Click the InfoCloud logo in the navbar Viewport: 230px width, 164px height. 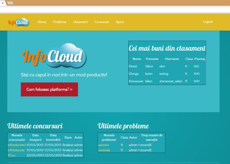pos(18,22)
